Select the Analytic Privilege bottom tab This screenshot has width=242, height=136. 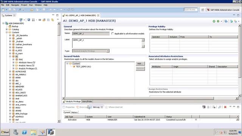click(72, 102)
